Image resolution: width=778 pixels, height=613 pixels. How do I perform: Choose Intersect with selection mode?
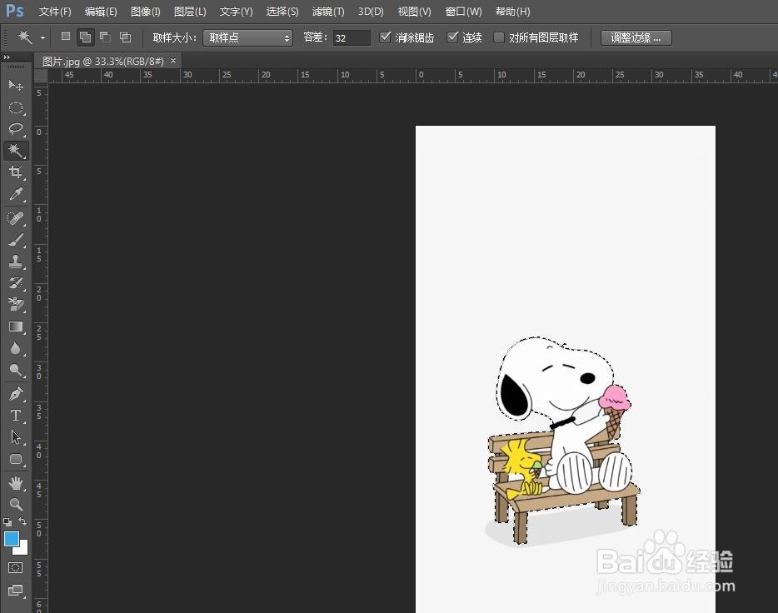coord(126,37)
